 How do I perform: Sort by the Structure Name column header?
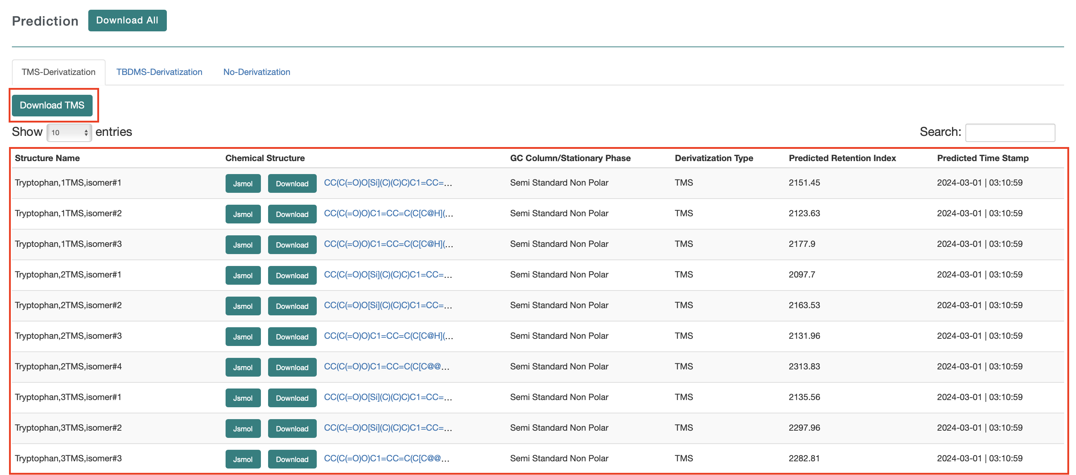click(x=47, y=158)
